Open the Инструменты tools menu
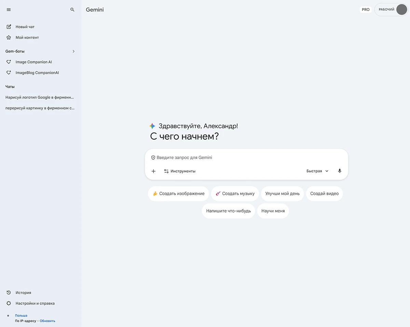410x327 pixels. [x=180, y=171]
